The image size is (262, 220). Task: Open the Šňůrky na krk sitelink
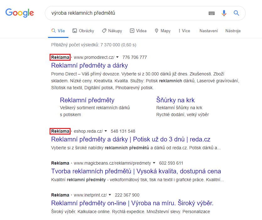coord(175,100)
